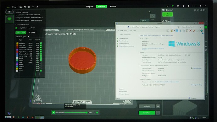Screen dimensions: 217x122
Task: Expand the arrow beside Print Plate
Action: 158,113
